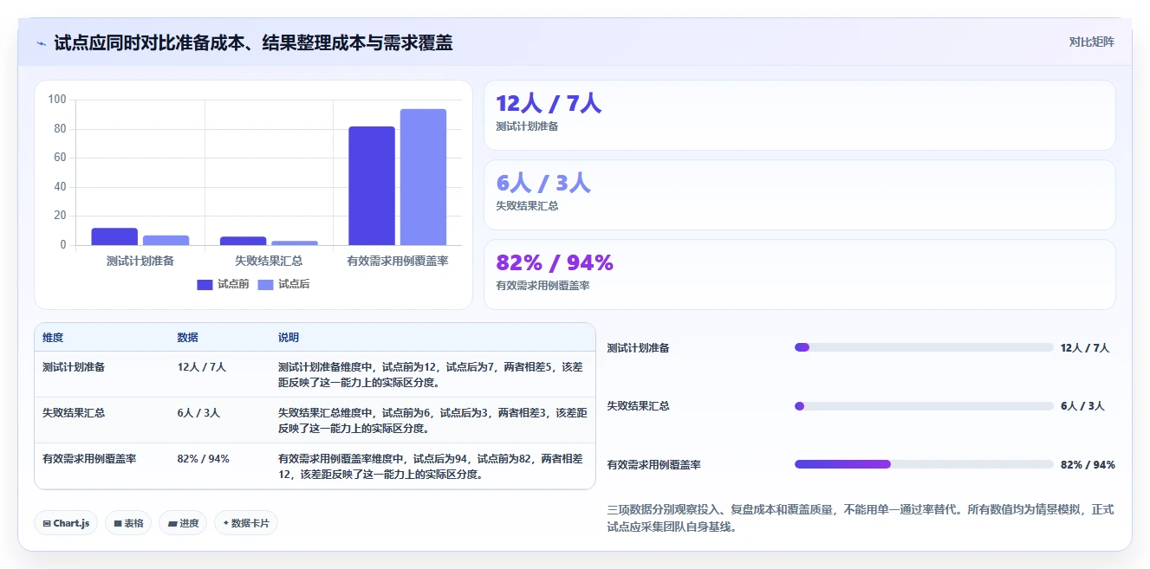Click the 12人 / 7人 data card
Screen dimensions: 1150x569
799,115
